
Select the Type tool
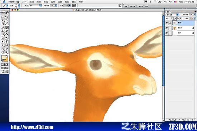pyautogui.click(x=6, y=41)
